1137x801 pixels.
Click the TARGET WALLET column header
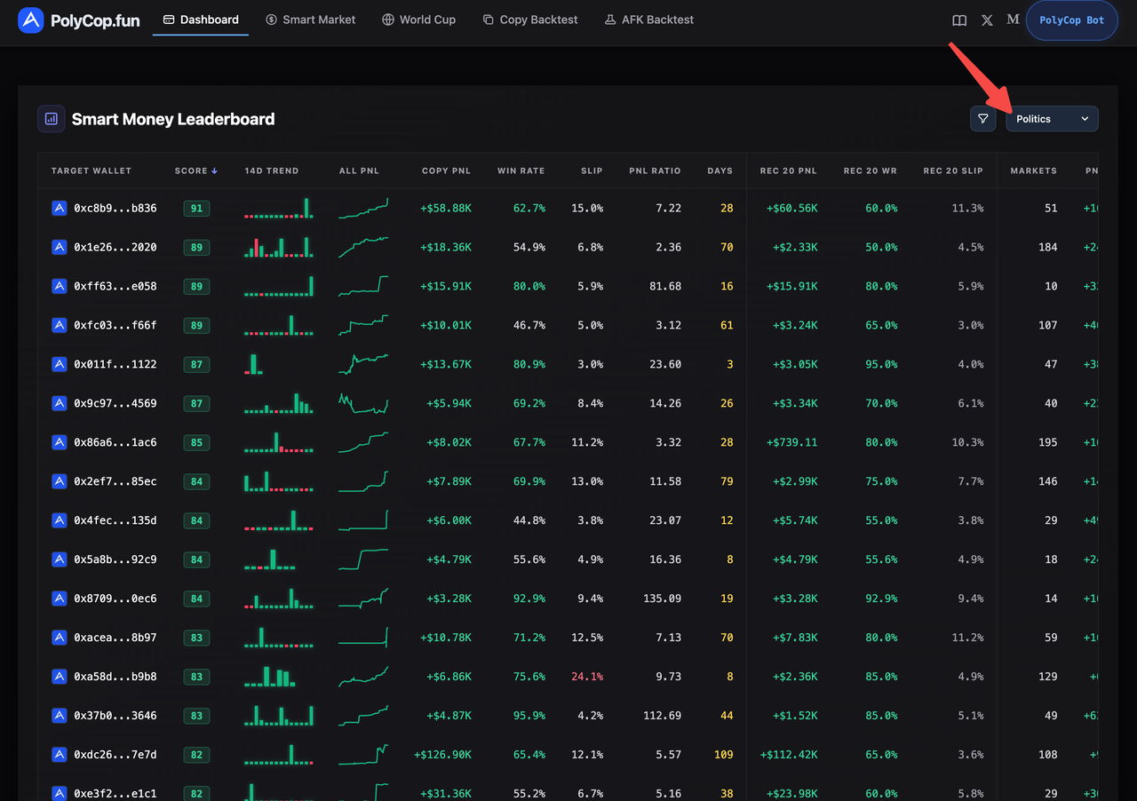91,171
